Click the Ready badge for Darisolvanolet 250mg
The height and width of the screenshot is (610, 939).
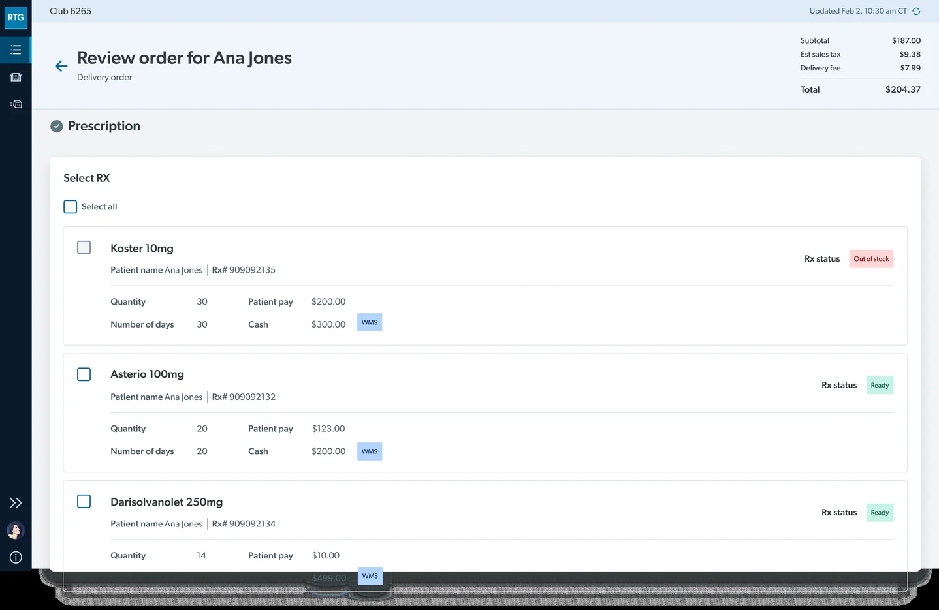click(x=880, y=513)
